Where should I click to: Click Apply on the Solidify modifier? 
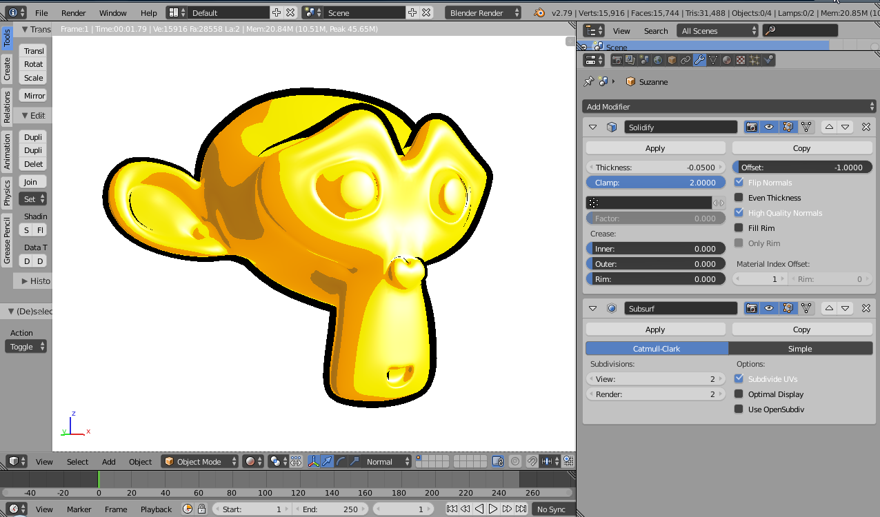[x=655, y=148]
